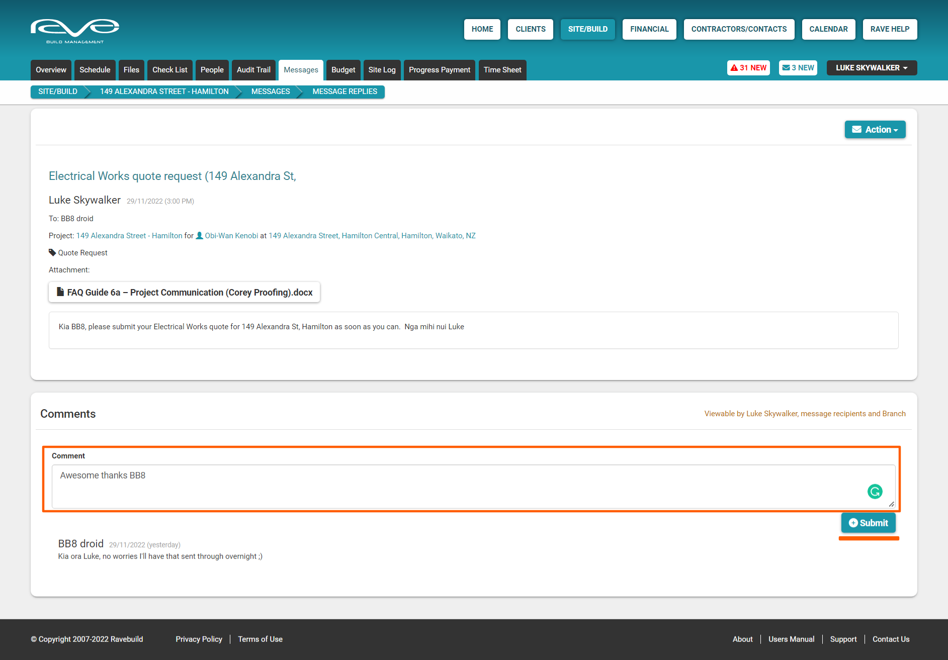Open the Files tab
The image size is (948, 660).
click(x=132, y=70)
